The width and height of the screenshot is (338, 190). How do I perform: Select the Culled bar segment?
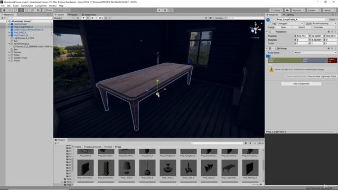332,60
